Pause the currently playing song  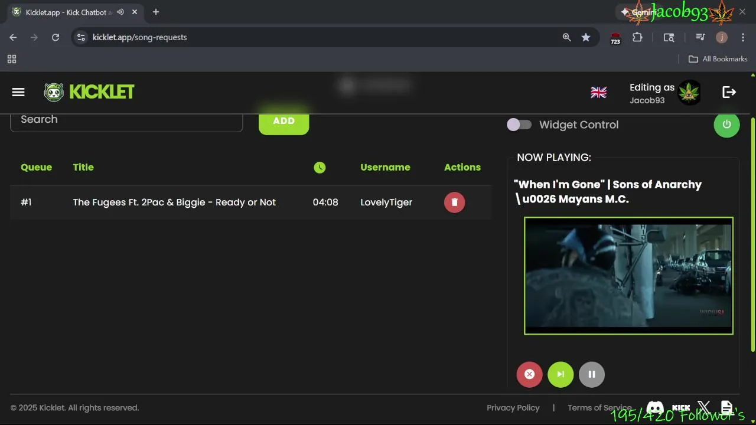(x=592, y=374)
